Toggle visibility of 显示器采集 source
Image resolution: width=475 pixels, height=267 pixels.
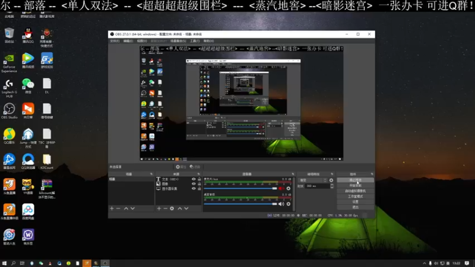click(194, 189)
